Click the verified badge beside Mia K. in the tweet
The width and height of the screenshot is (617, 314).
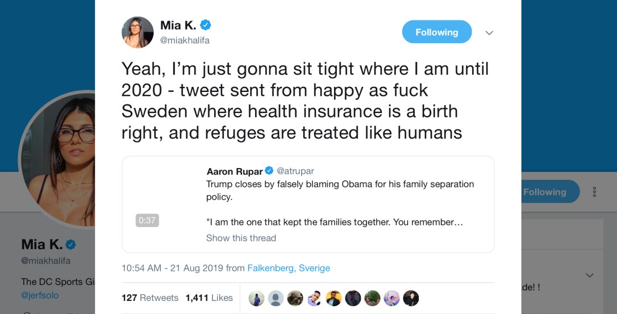[x=206, y=25]
